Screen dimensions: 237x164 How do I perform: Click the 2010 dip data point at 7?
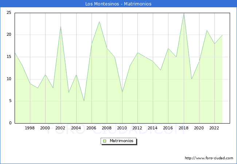click(122, 92)
